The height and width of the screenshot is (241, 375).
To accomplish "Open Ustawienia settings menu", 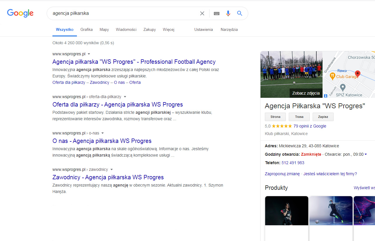I will 204,29.
